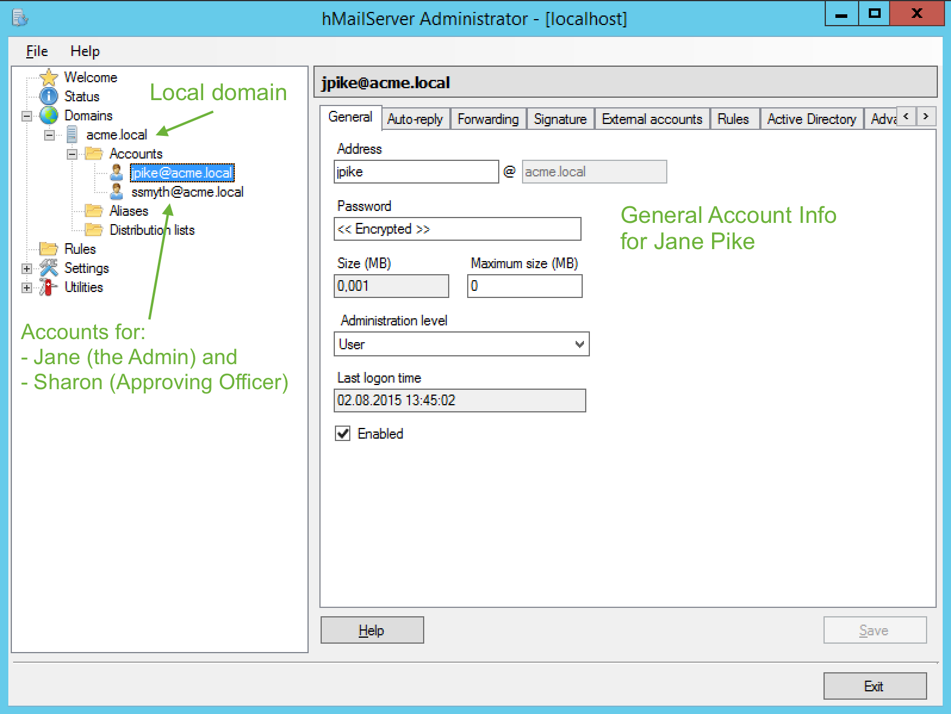Click the ssmyth account user icon
This screenshot has width=951, height=714.
coord(117,192)
